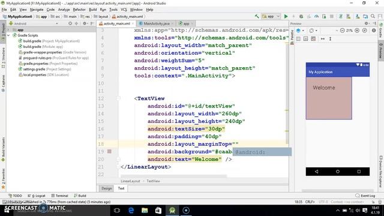
Task: Open the Refactor menu
Action: (x=79, y=10)
